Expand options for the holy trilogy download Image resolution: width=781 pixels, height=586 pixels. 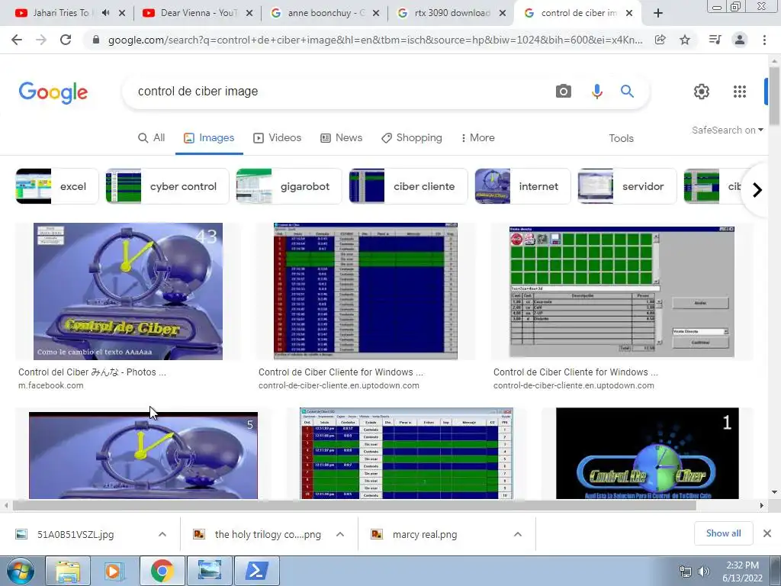pyautogui.click(x=340, y=534)
